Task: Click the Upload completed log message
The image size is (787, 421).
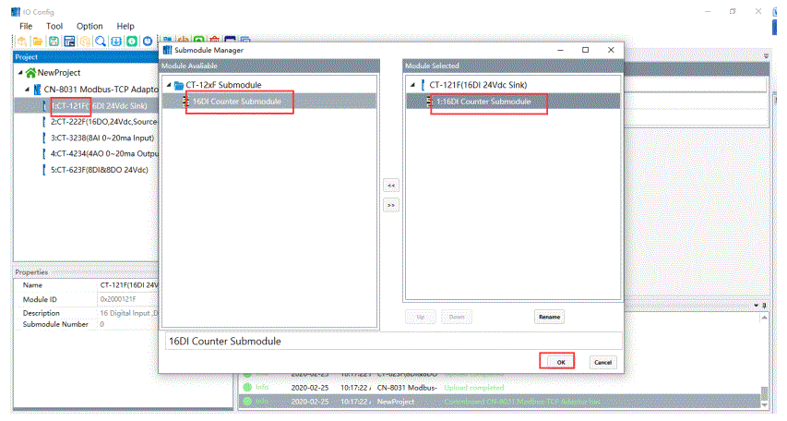Action: (474, 388)
